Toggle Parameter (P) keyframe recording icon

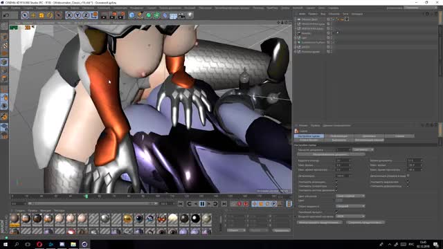point(273,203)
